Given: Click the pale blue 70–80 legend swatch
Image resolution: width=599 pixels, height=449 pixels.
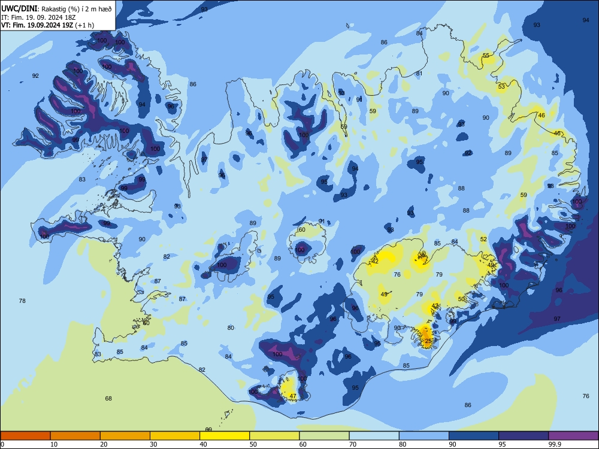Looking at the screenshot, I should click(374, 436).
